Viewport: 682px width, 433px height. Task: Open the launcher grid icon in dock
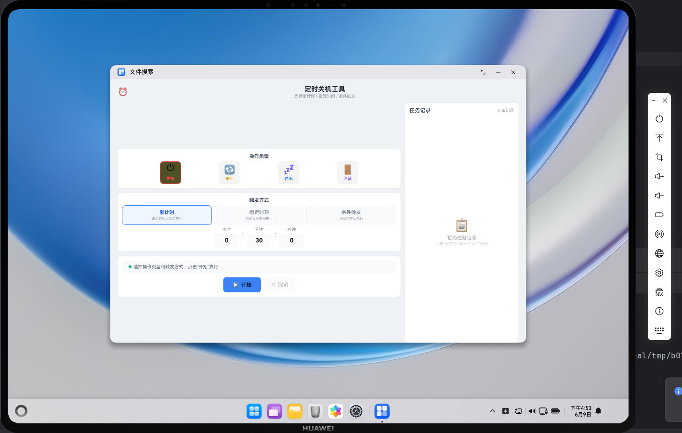pyautogui.click(x=254, y=411)
